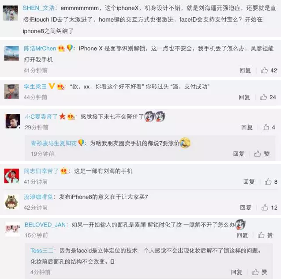Click 小C要卖肾了's profile avatar
The width and height of the screenshot is (283, 279).
pos(13,121)
